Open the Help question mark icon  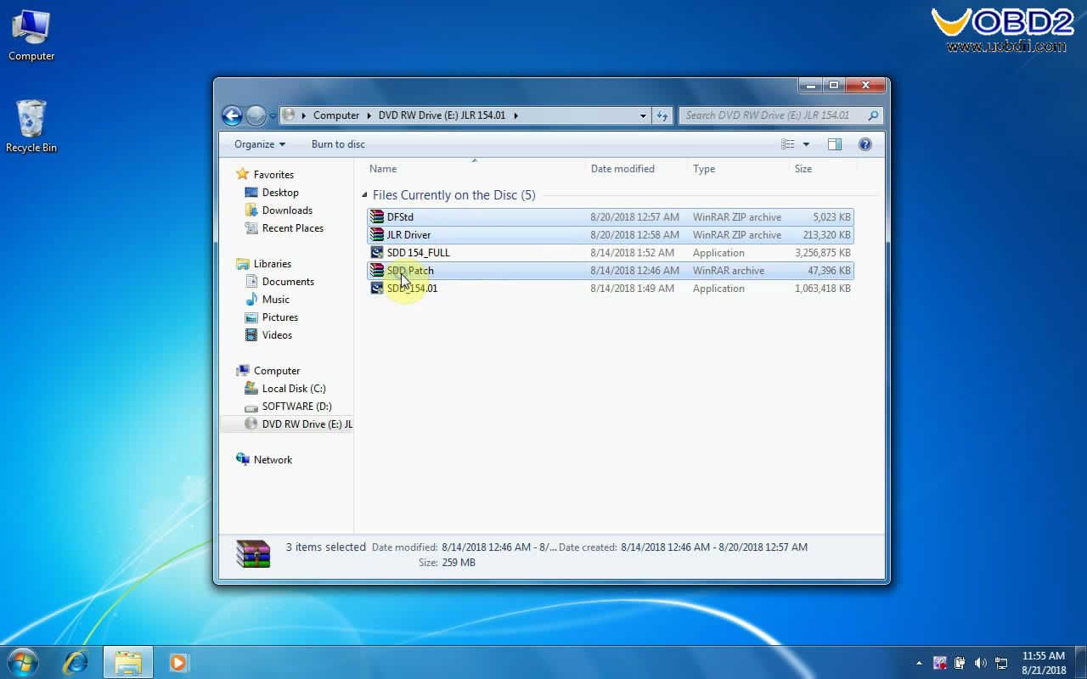point(865,144)
